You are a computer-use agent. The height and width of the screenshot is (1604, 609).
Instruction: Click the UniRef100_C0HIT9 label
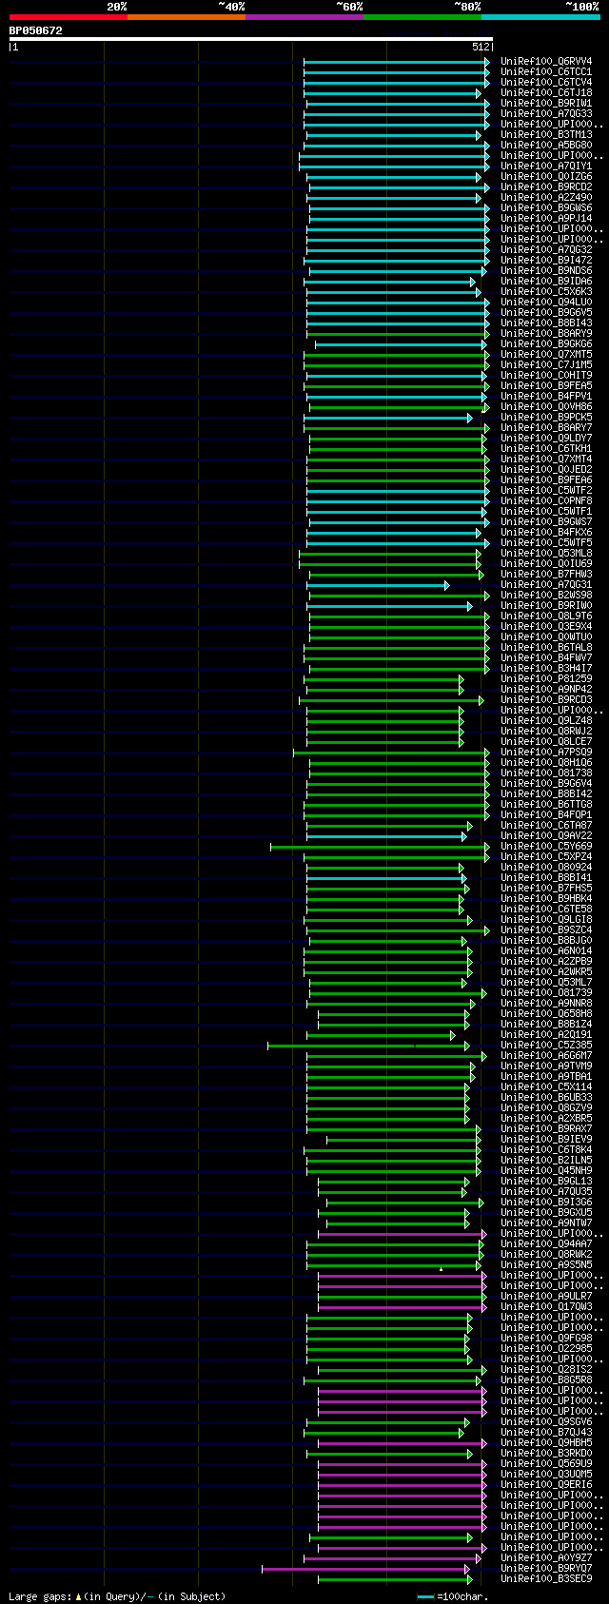pyautogui.click(x=546, y=375)
